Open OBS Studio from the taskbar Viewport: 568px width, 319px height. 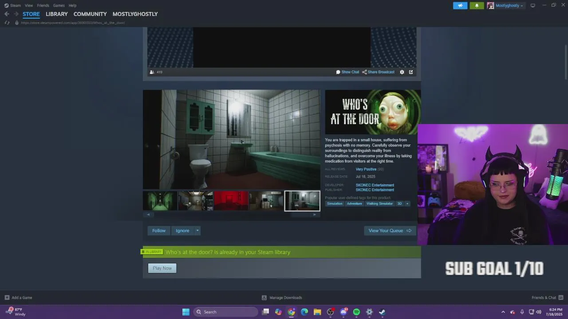pyautogui.click(x=330, y=312)
